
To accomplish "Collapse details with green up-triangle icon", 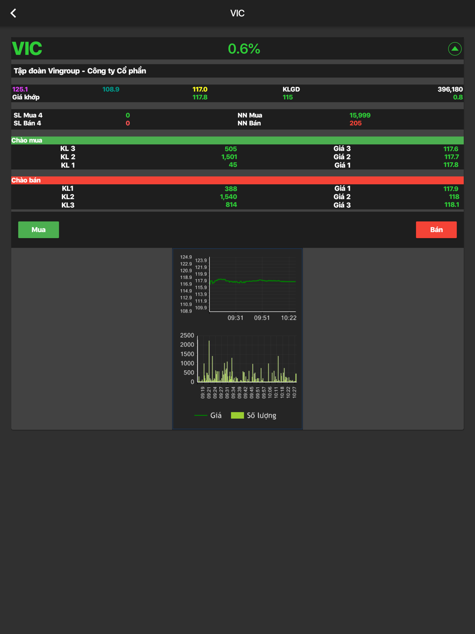I will click(x=455, y=49).
